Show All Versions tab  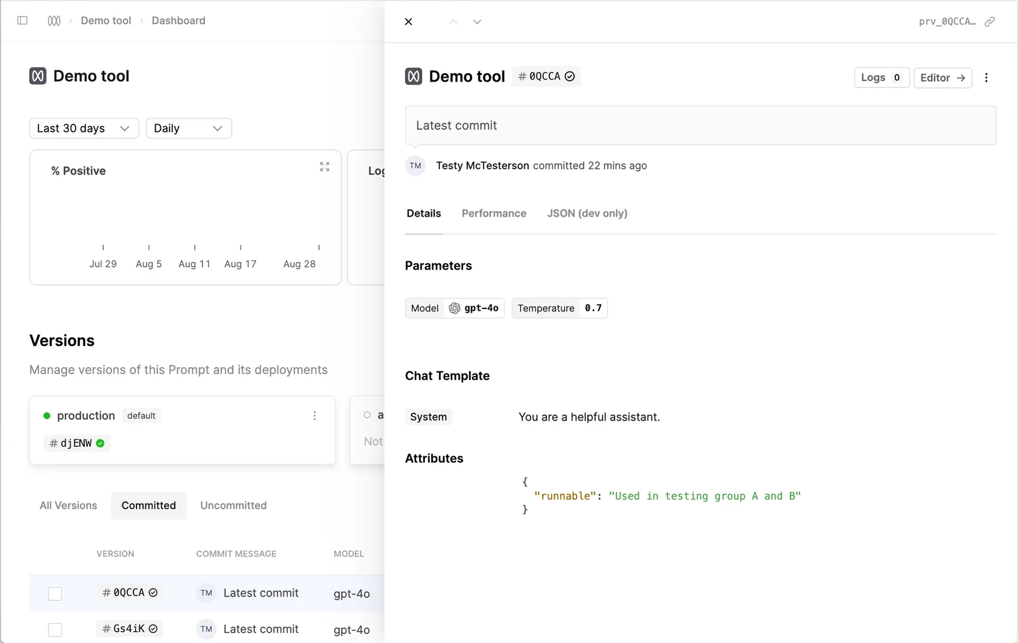(68, 505)
